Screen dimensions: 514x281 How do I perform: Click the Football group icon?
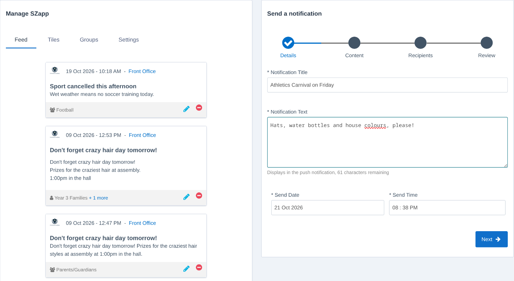[53, 110]
